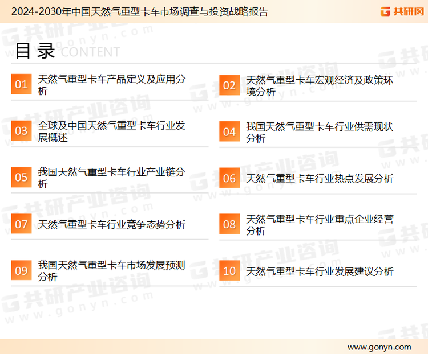Select 我国天然气重型卡车行业供需现状分析 entry
The width and height of the screenshot is (428, 354).
click(319, 131)
